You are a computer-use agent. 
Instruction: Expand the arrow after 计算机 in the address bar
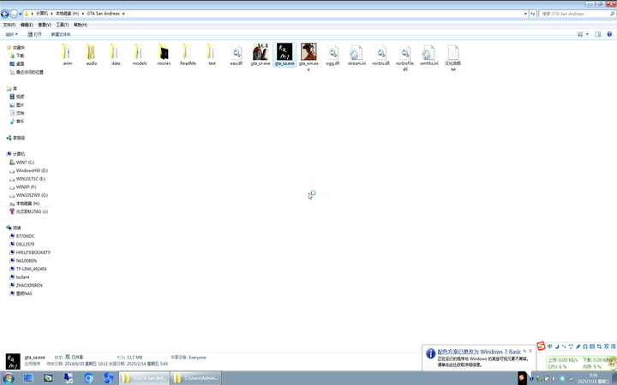(51, 14)
